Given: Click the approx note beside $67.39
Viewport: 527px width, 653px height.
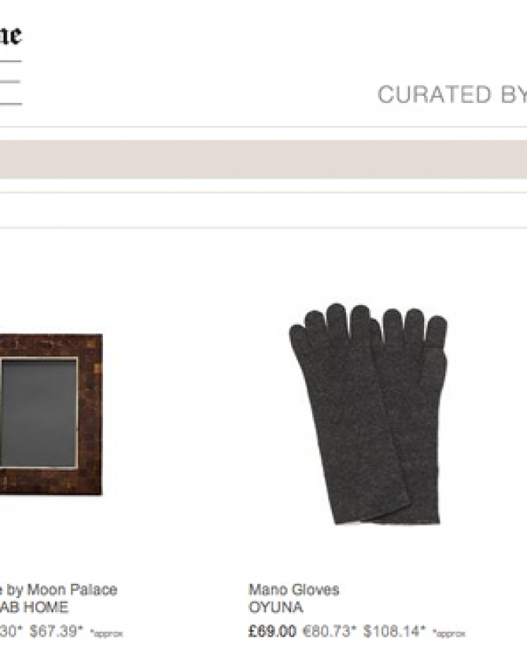Looking at the screenshot, I should point(106,634).
